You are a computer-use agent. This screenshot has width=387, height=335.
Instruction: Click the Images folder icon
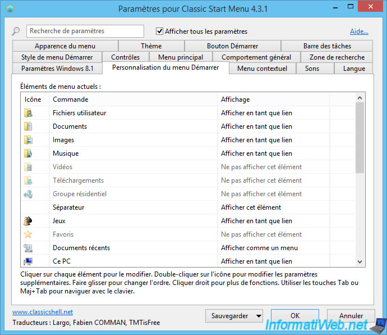click(x=28, y=140)
